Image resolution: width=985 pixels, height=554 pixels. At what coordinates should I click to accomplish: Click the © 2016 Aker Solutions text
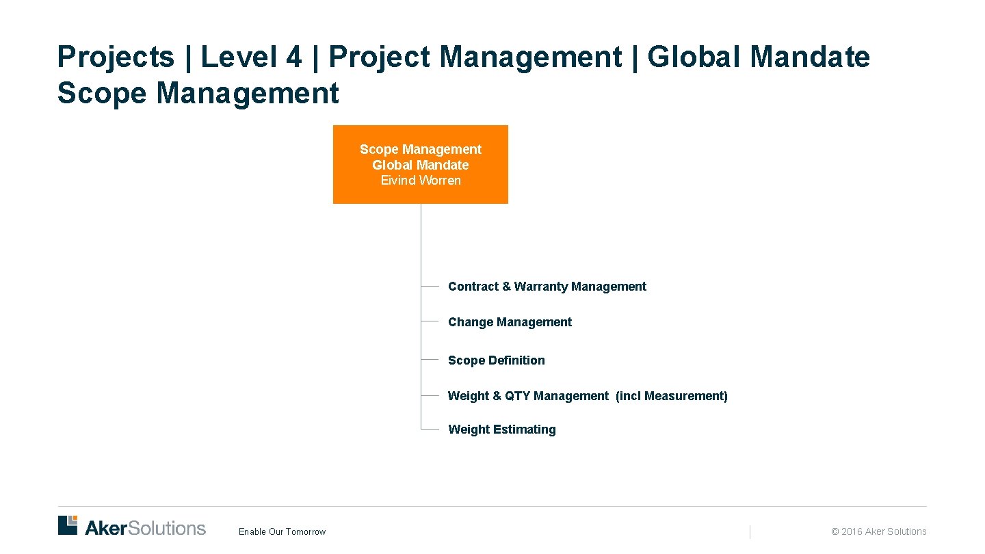(x=878, y=531)
